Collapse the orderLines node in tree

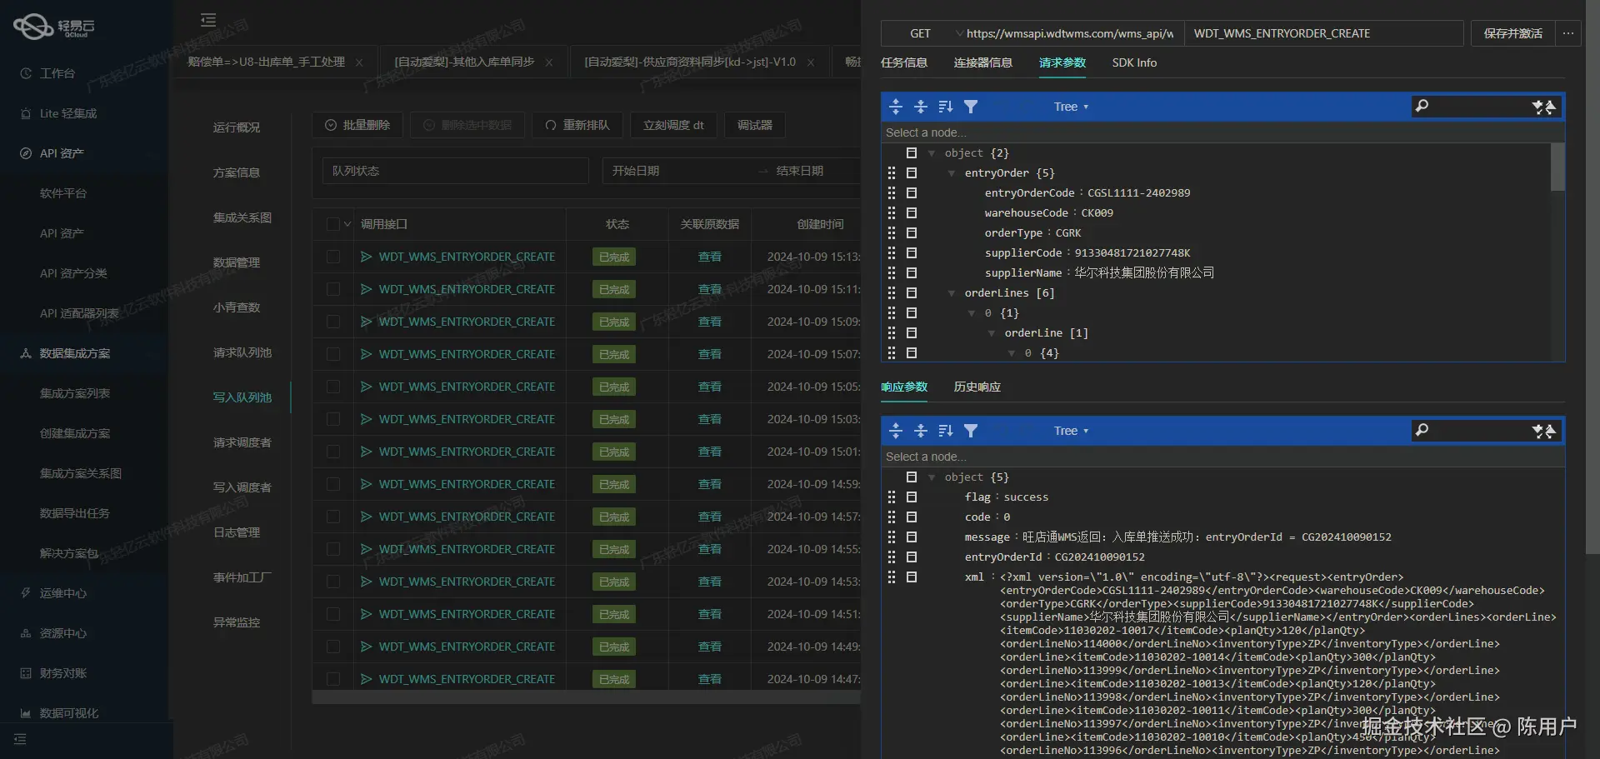(951, 293)
